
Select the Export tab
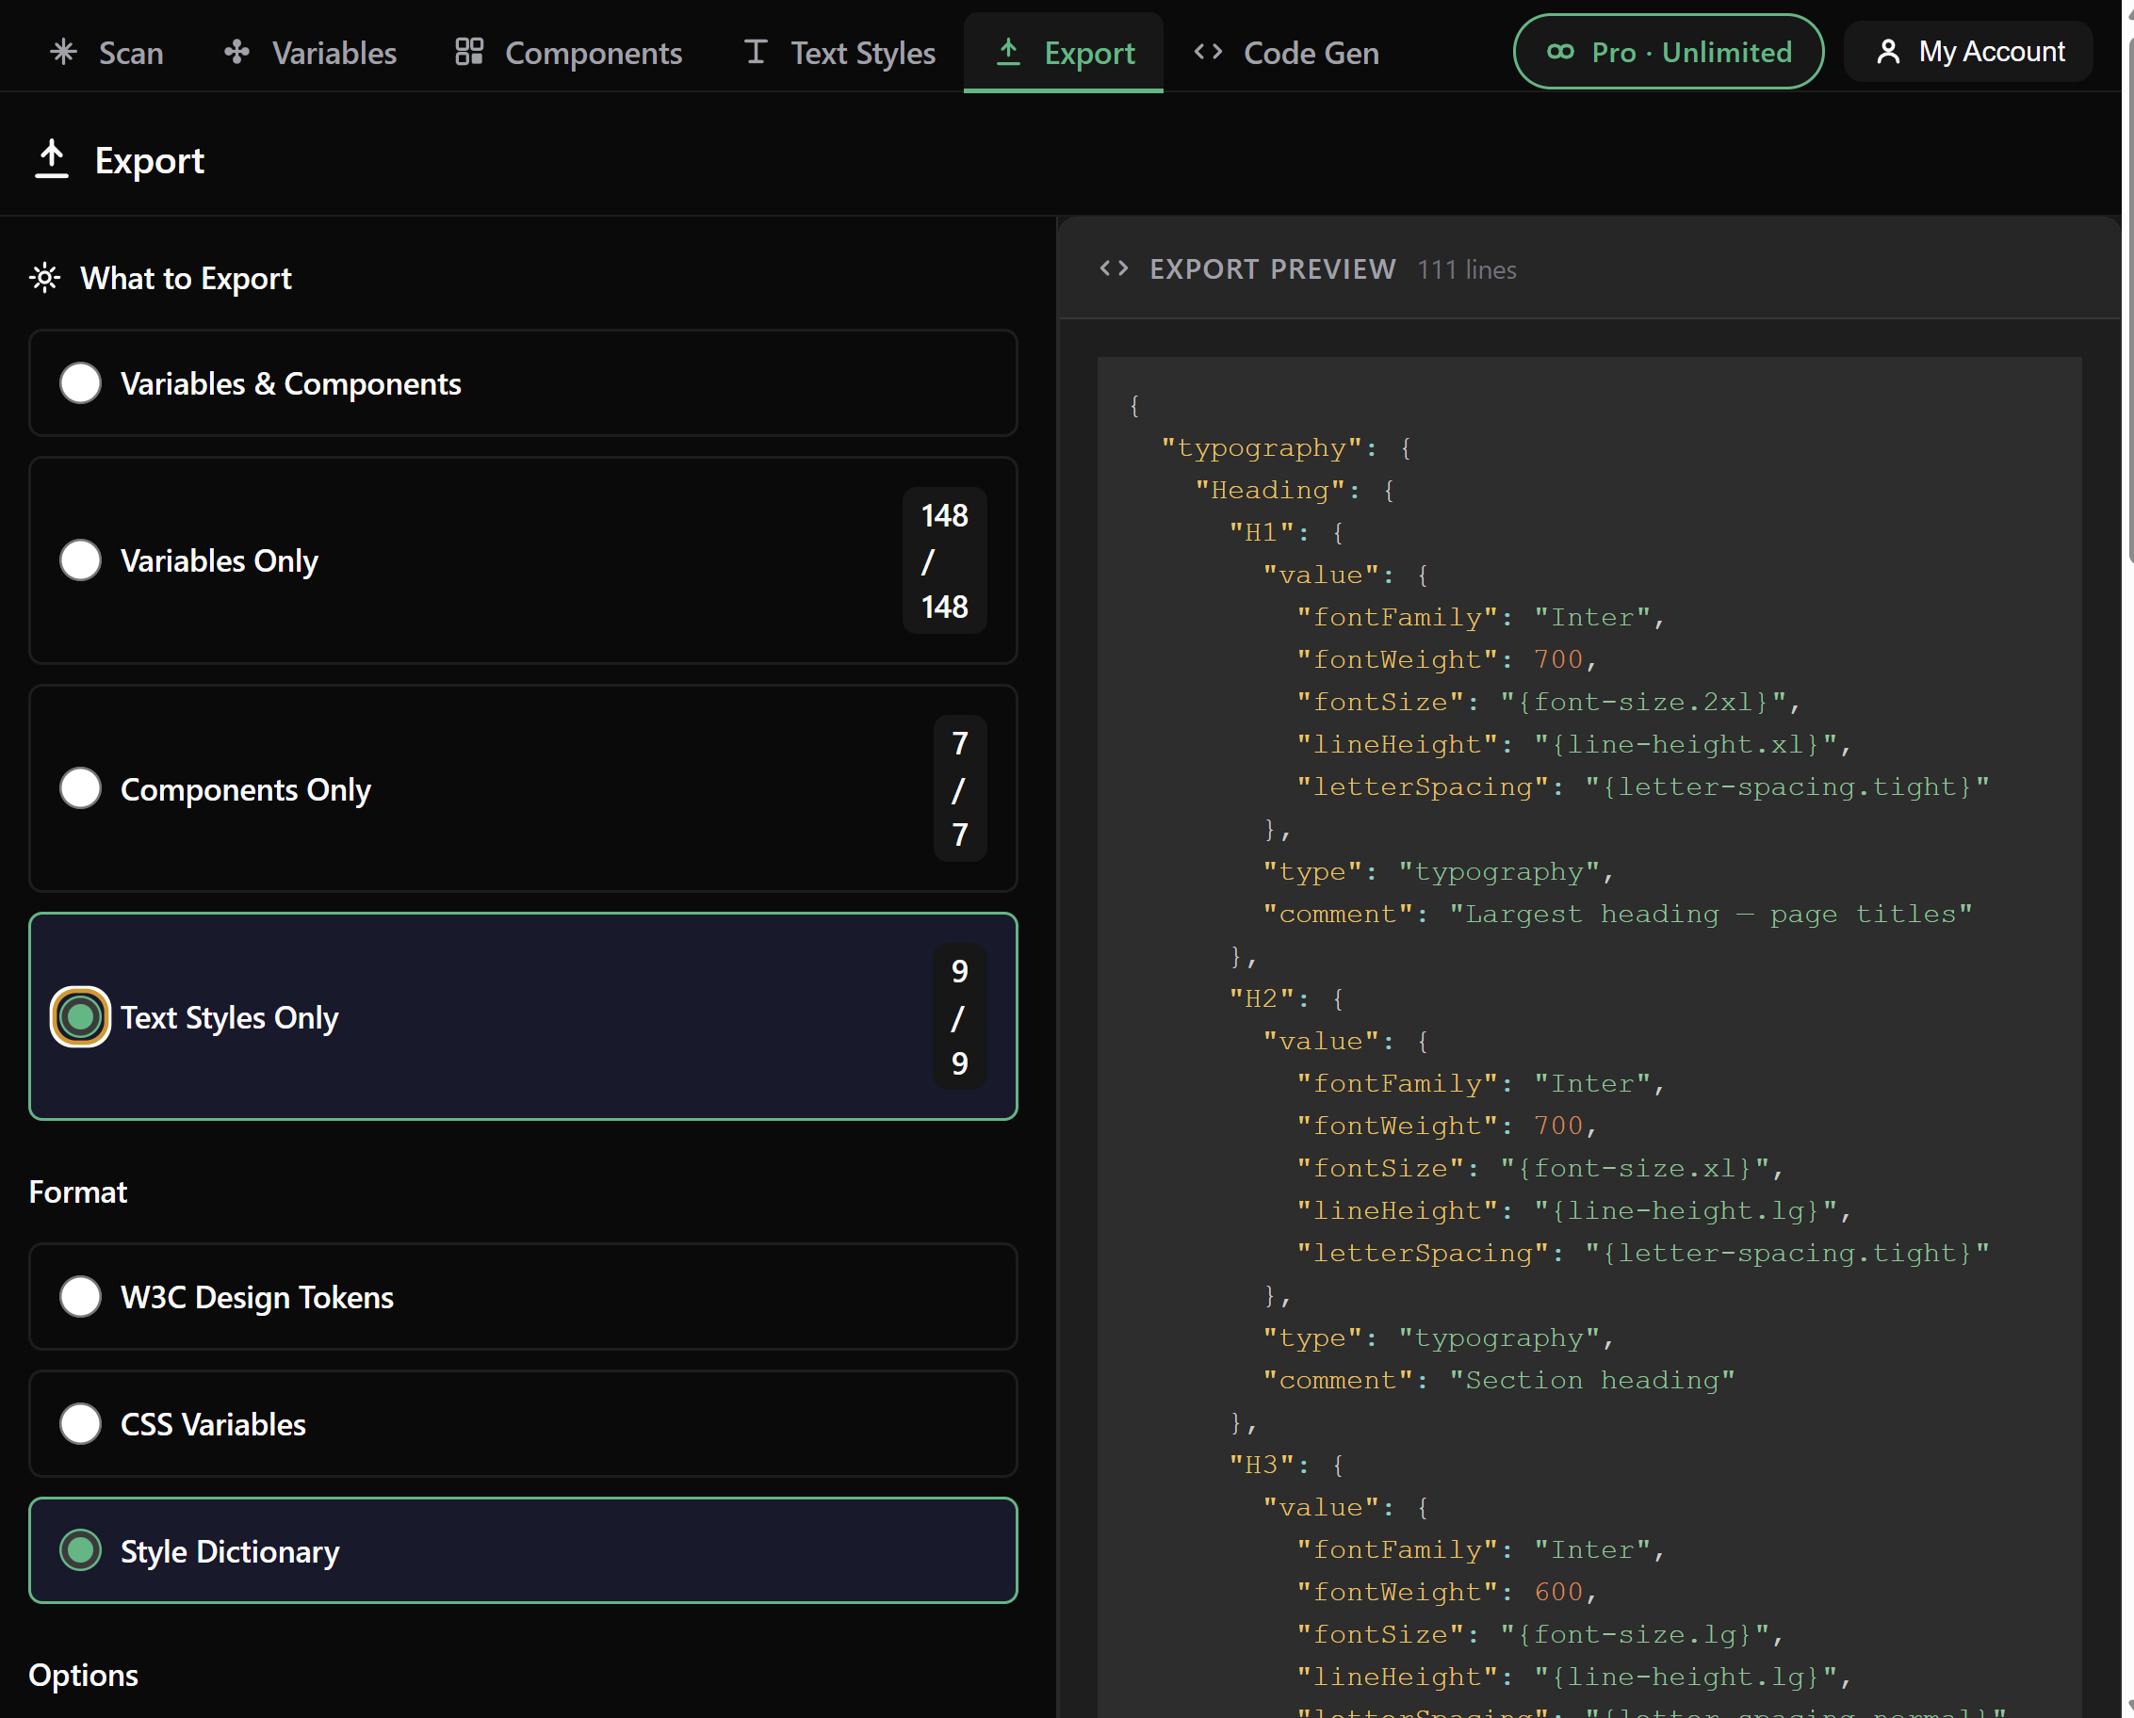click(x=1064, y=53)
